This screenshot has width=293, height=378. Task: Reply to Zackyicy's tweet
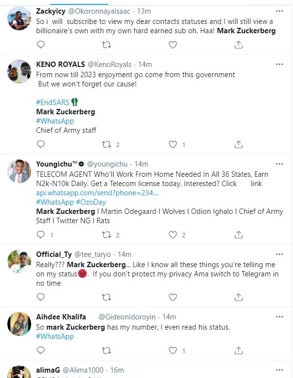pyautogui.click(x=41, y=45)
